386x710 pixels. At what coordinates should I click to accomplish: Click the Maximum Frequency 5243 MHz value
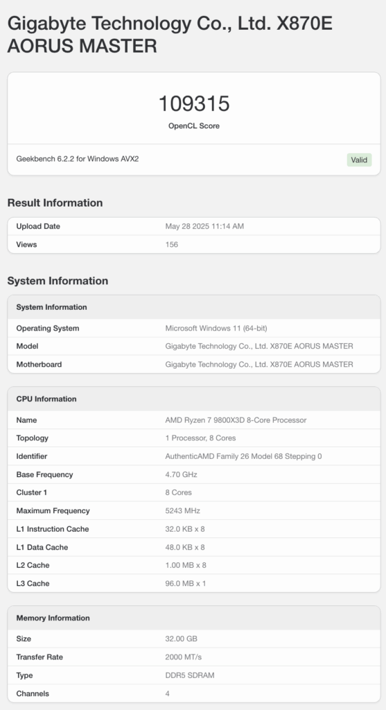182,511
